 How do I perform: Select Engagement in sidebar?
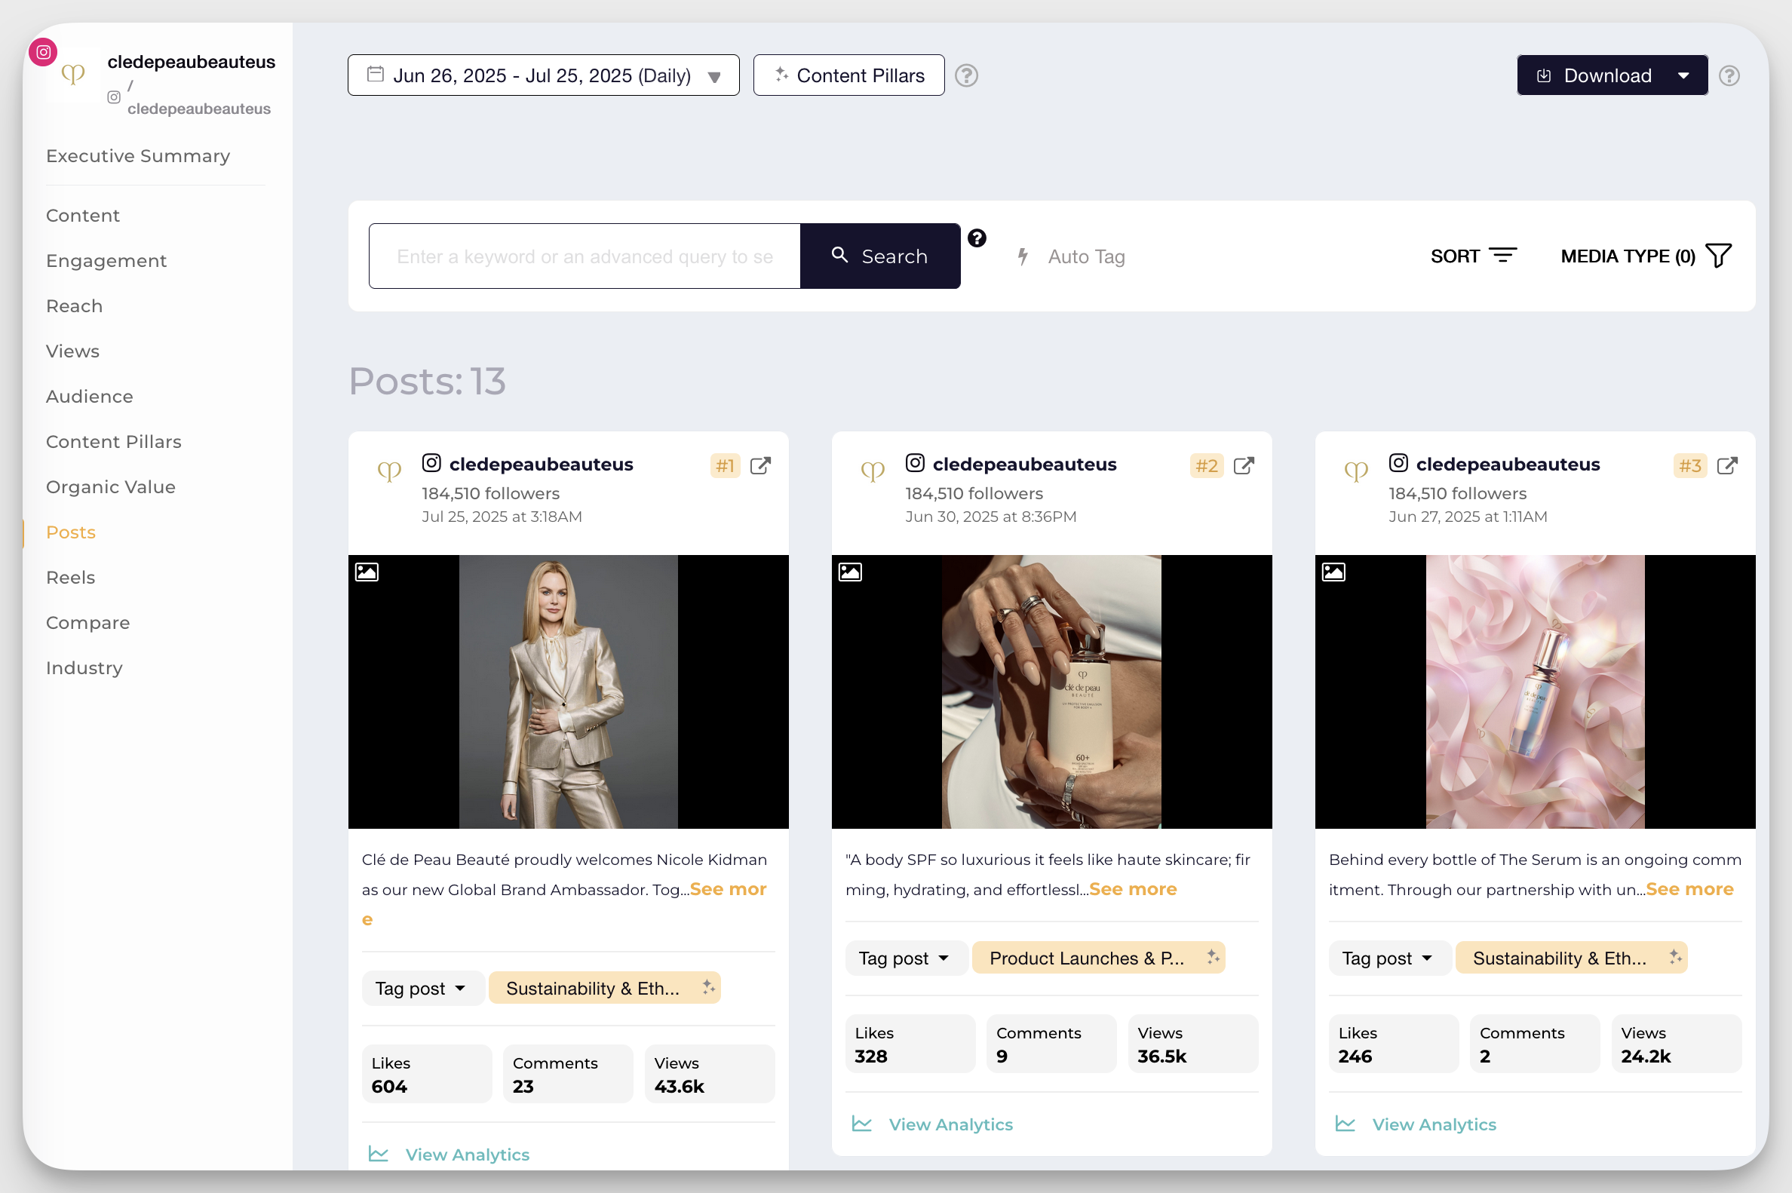[x=106, y=261]
